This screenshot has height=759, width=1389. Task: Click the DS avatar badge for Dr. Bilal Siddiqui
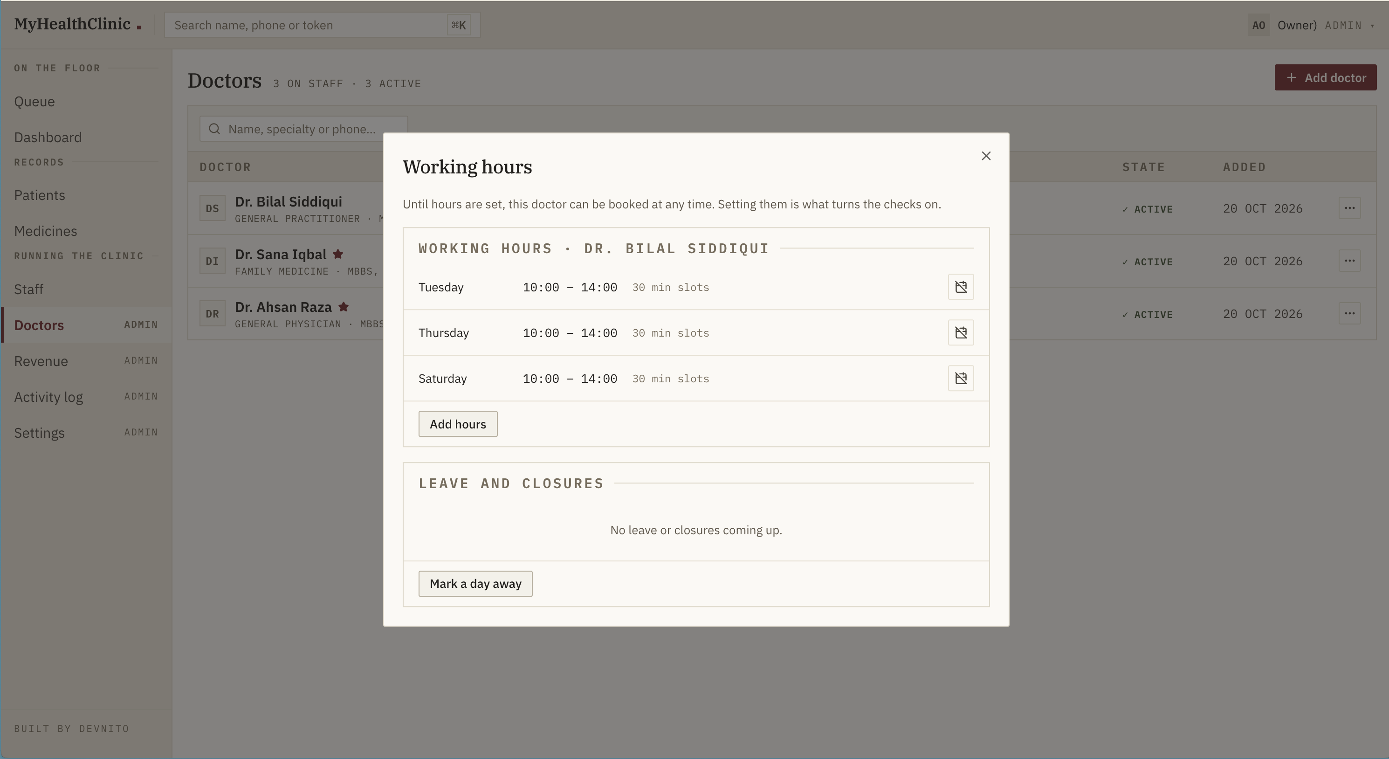[213, 208]
